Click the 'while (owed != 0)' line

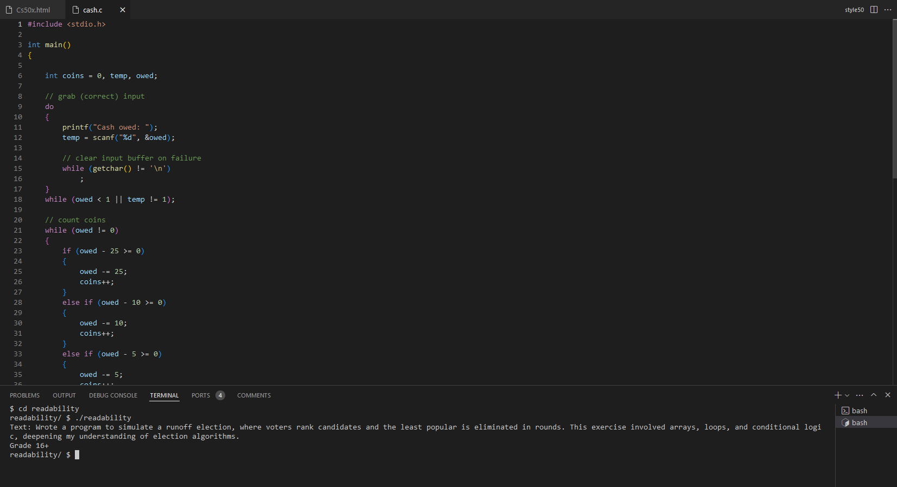tap(82, 230)
